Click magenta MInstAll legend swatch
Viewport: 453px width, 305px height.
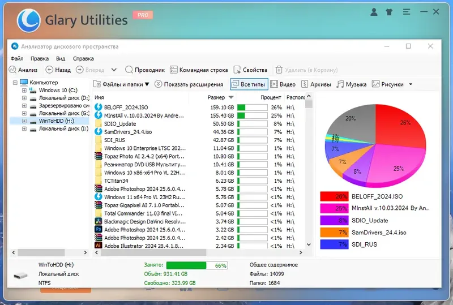(x=334, y=208)
